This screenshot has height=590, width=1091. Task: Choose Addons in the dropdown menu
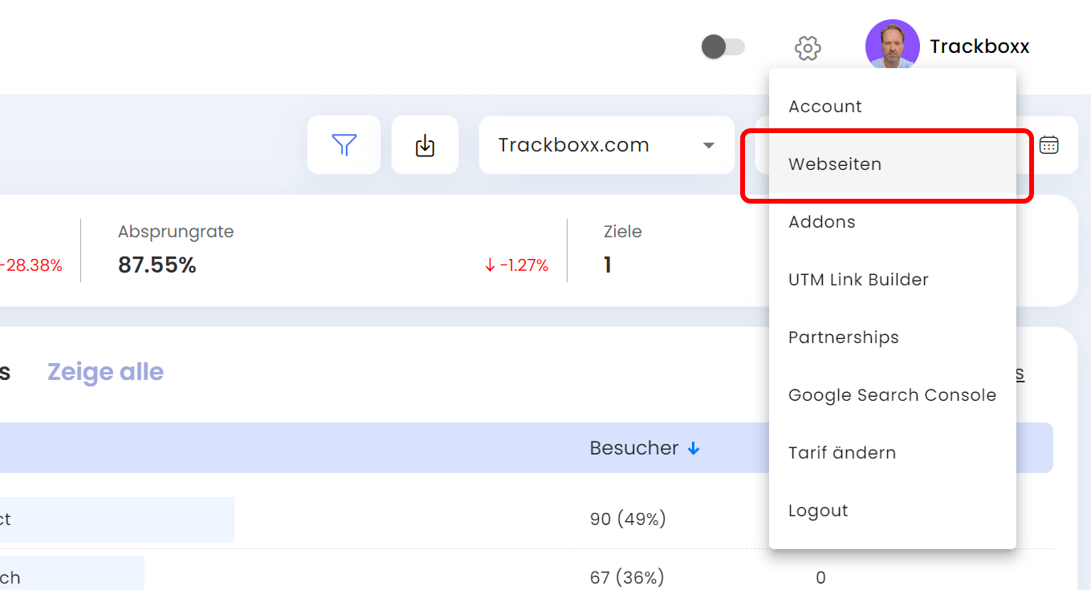(x=822, y=222)
